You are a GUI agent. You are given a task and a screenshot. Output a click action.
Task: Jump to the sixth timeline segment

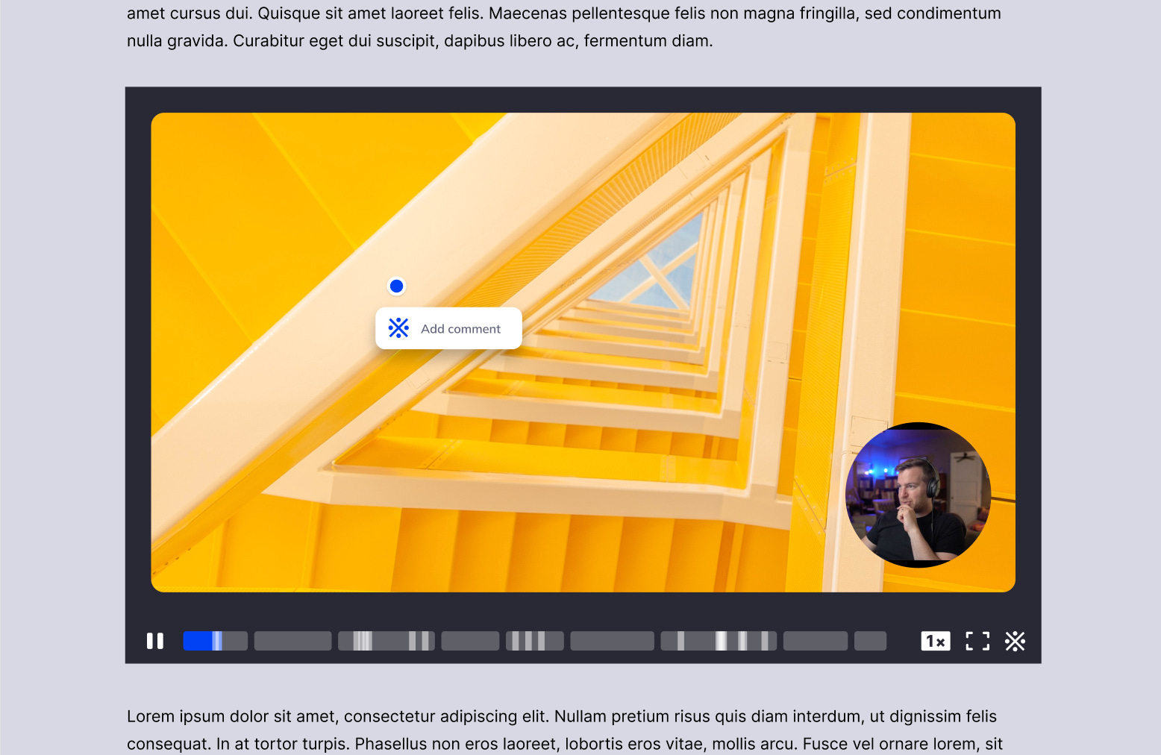point(613,641)
